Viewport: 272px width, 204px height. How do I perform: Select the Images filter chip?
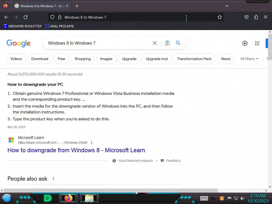click(x=106, y=59)
